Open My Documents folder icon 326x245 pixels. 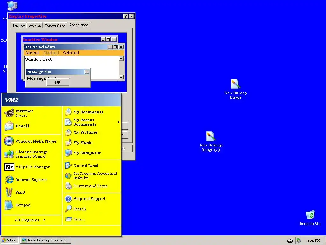pyautogui.click(x=68, y=112)
